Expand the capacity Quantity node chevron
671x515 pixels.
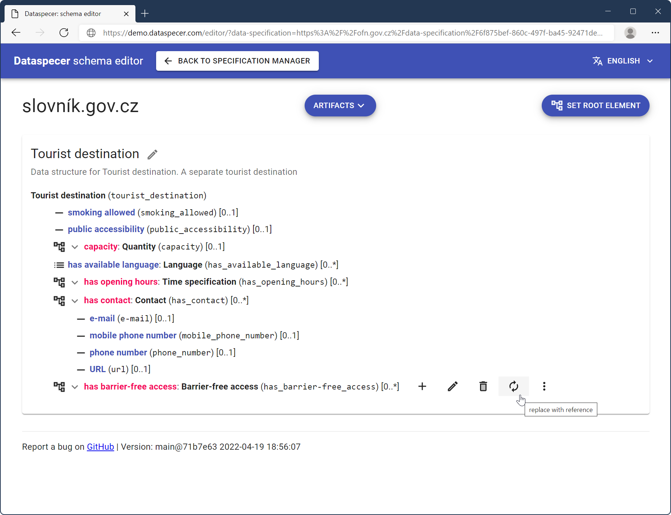coord(75,247)
